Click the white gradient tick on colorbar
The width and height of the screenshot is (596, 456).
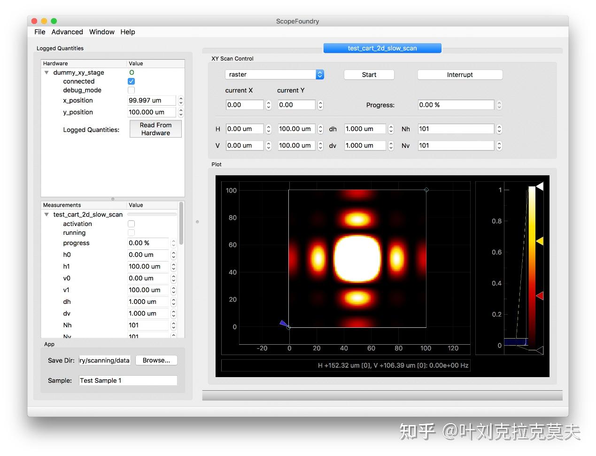pyautogui.click(x=540, y=186)
